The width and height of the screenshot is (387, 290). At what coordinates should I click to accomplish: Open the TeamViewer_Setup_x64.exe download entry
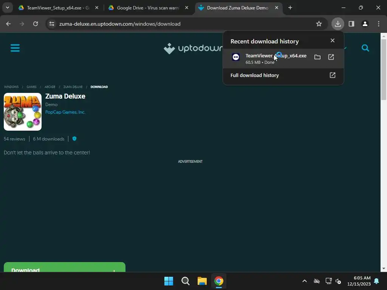(x=283, y=59)
